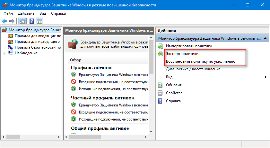Click the Forward arrow toolbar icon
Screen dimensions: 270x148
click(x=12, y=21)
